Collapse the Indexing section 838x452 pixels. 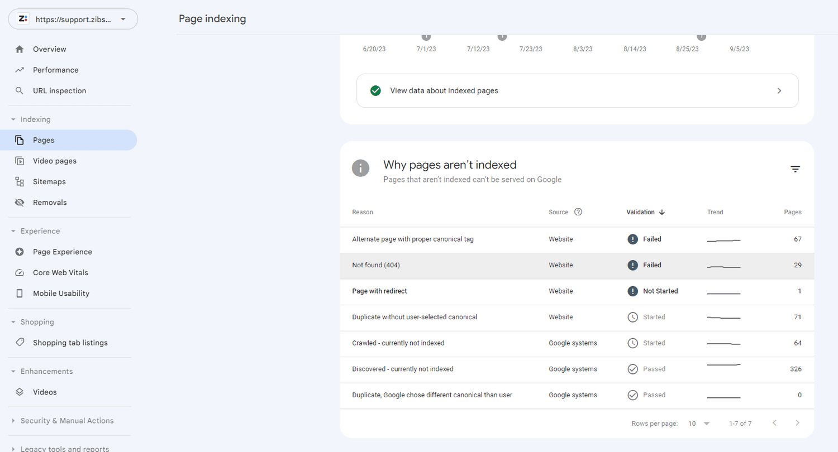[12, 119]
